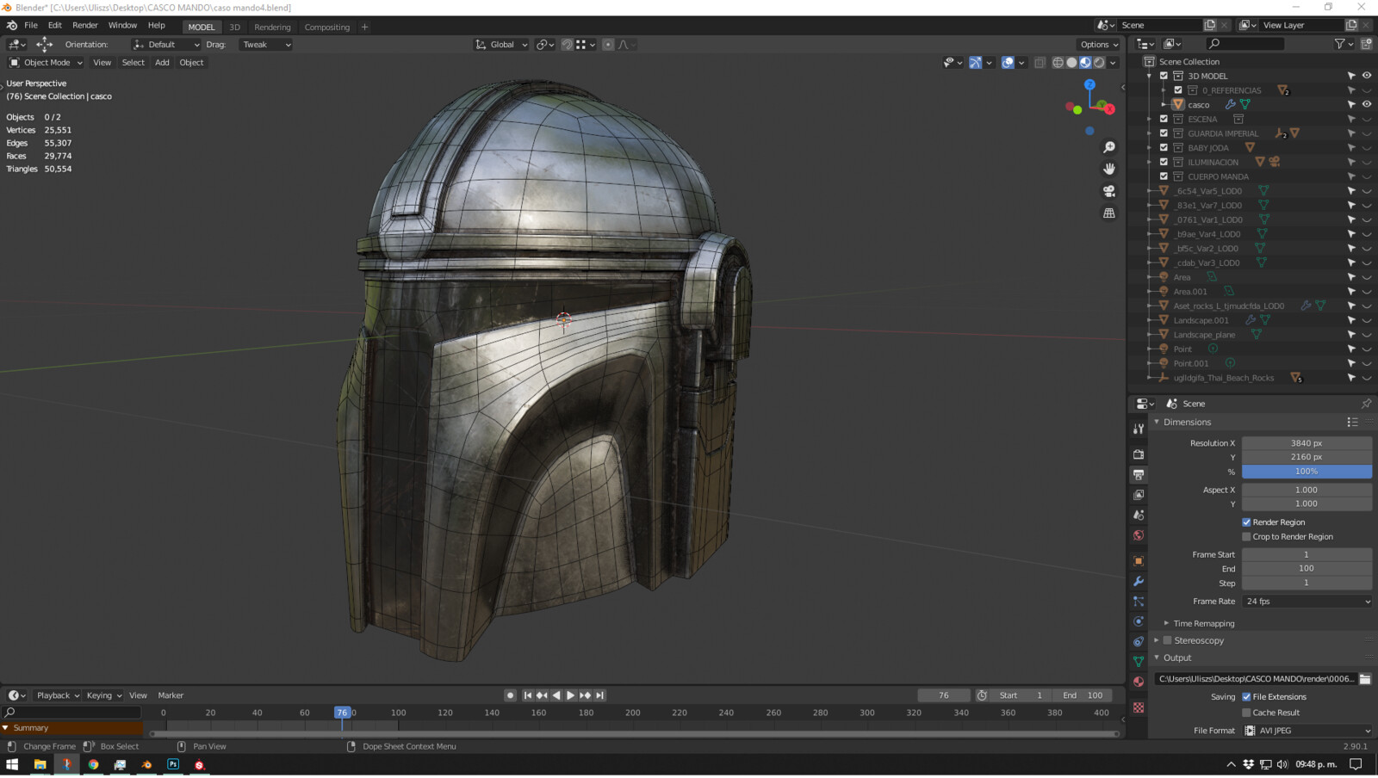Open the World properties tab
Image resolution: width=1378 pixels, height=778 pixels.
[x=1139, y=535]
